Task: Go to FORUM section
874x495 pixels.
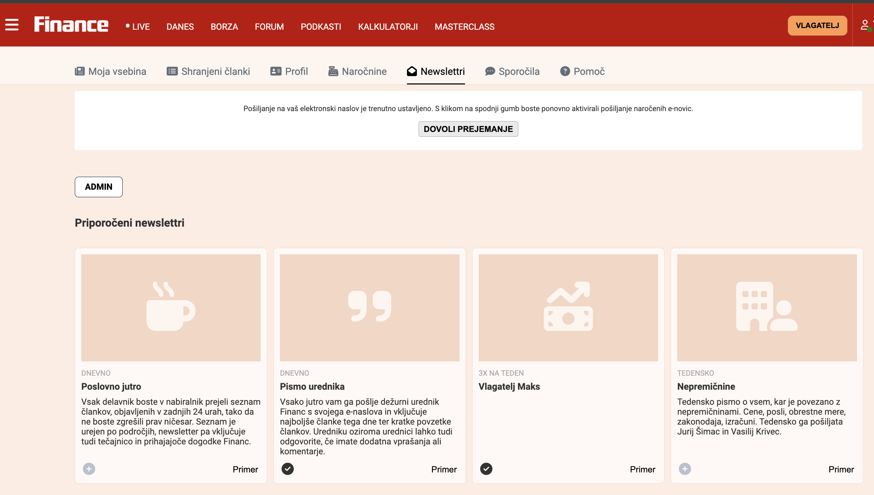Action: coord(269,27)
